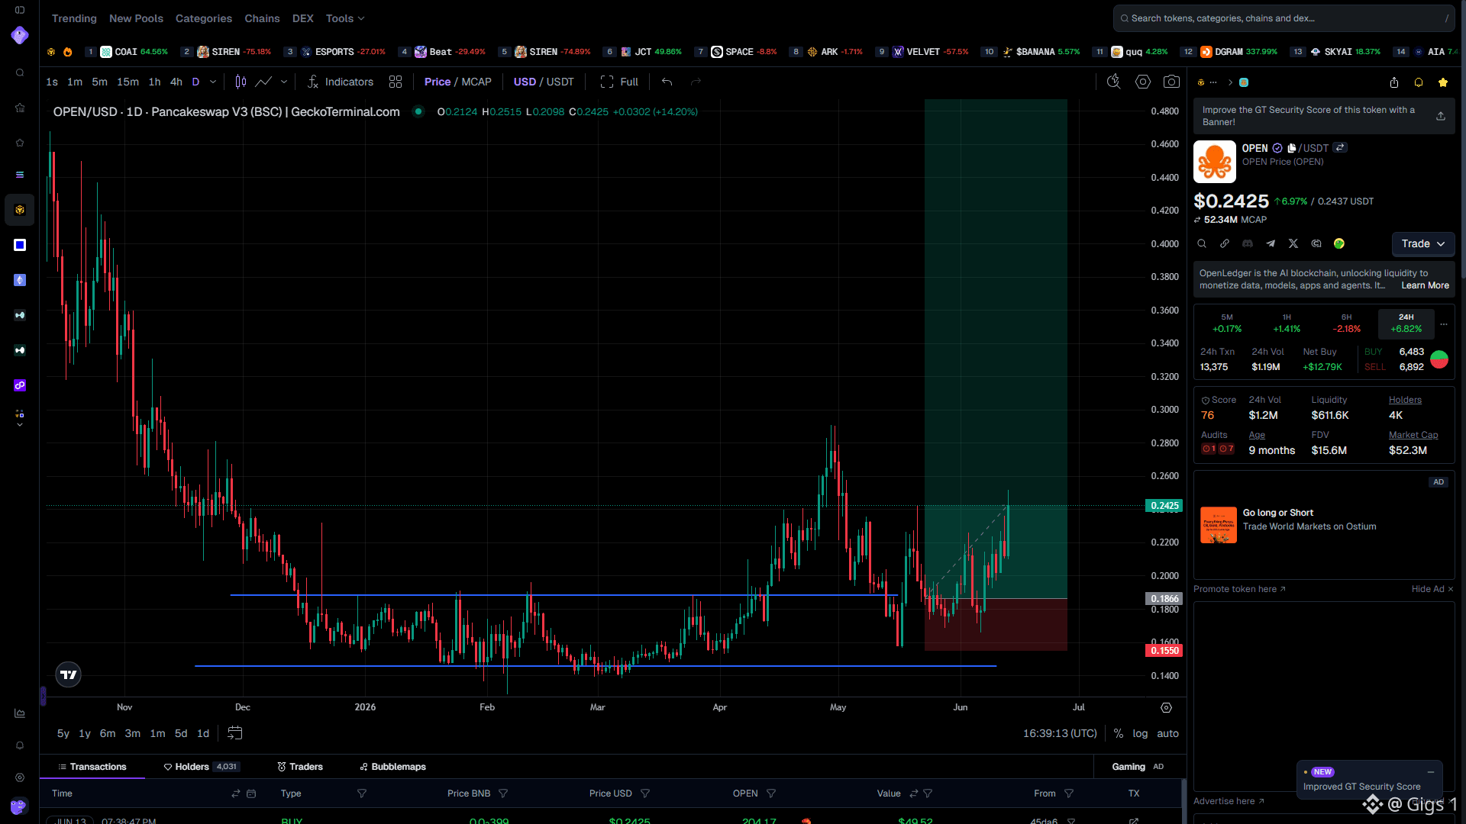Copy the OPEN token address
The width and height of the screenshot is (1466, 824).
click(1291, 148)
